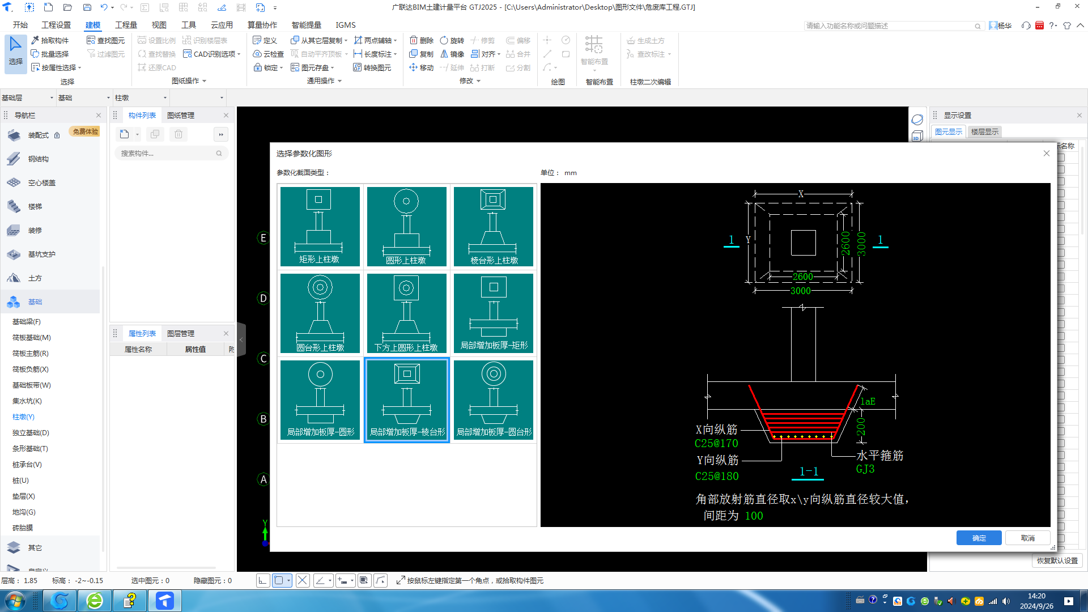
Task: Click the 复制 copy tool
Action: [422, 54]
